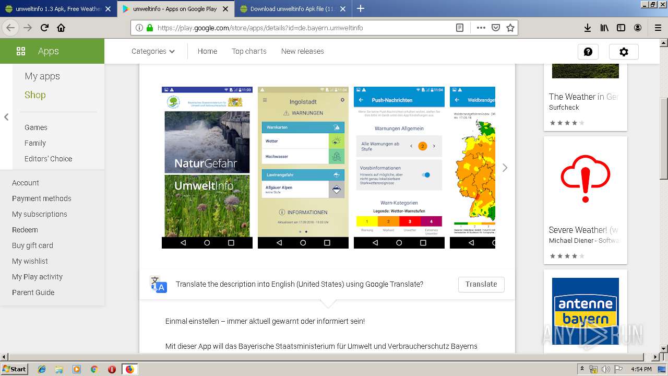Open Top charts
Image resolution: width=668 pixels, height=376 pixels.
pos(249,51)
